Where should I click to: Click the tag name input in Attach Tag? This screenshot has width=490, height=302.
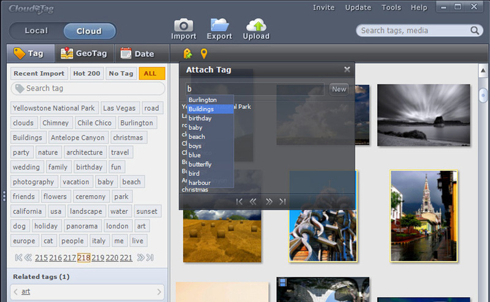[x=255, y=89]
